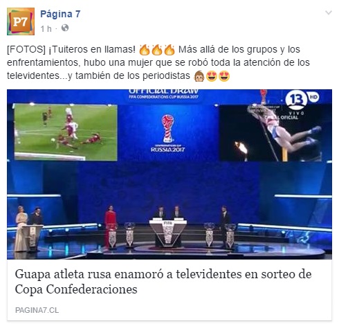
Task: Click the pole vault athlete inset
Action: 271,133
